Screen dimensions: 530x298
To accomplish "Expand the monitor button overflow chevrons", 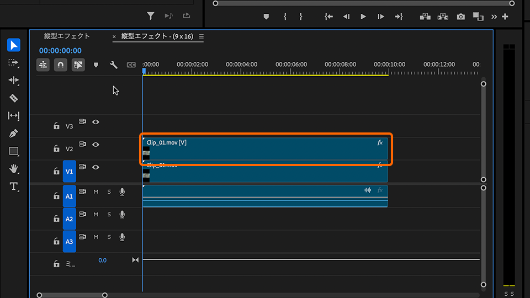I will pyautogui.click(x=494, y=17).
